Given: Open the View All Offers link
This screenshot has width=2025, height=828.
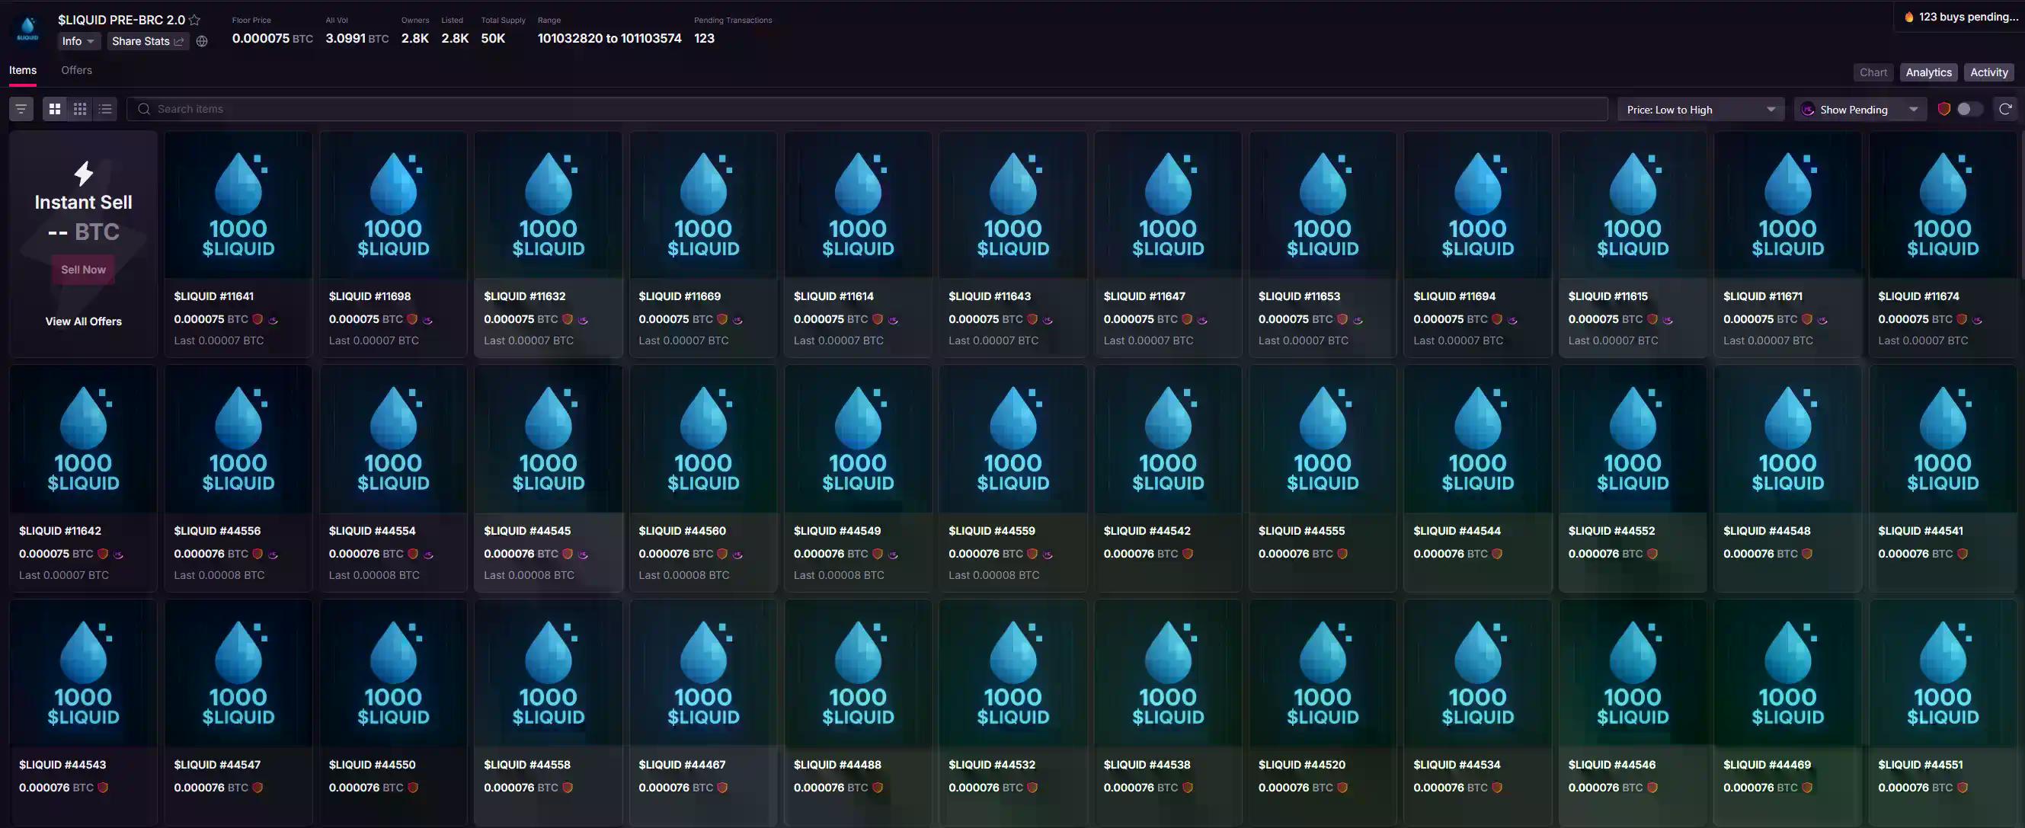Looking at the screenshot, I should pyautogui.click(x=83, y=321).
